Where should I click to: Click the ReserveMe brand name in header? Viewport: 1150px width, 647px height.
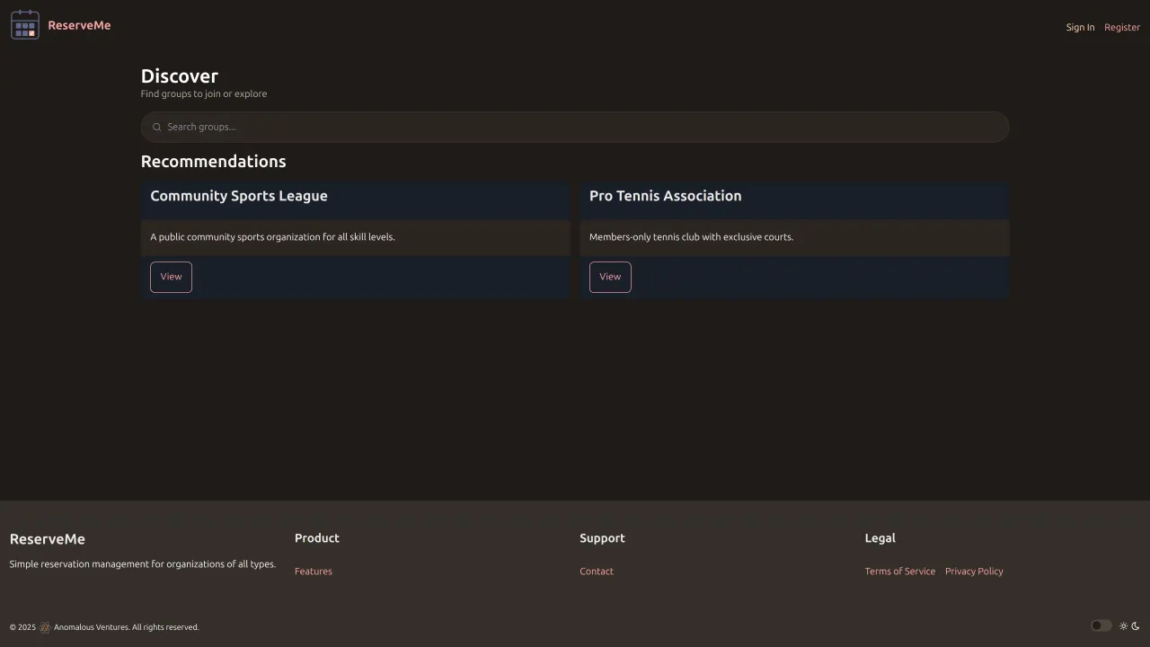coord(79,25)
